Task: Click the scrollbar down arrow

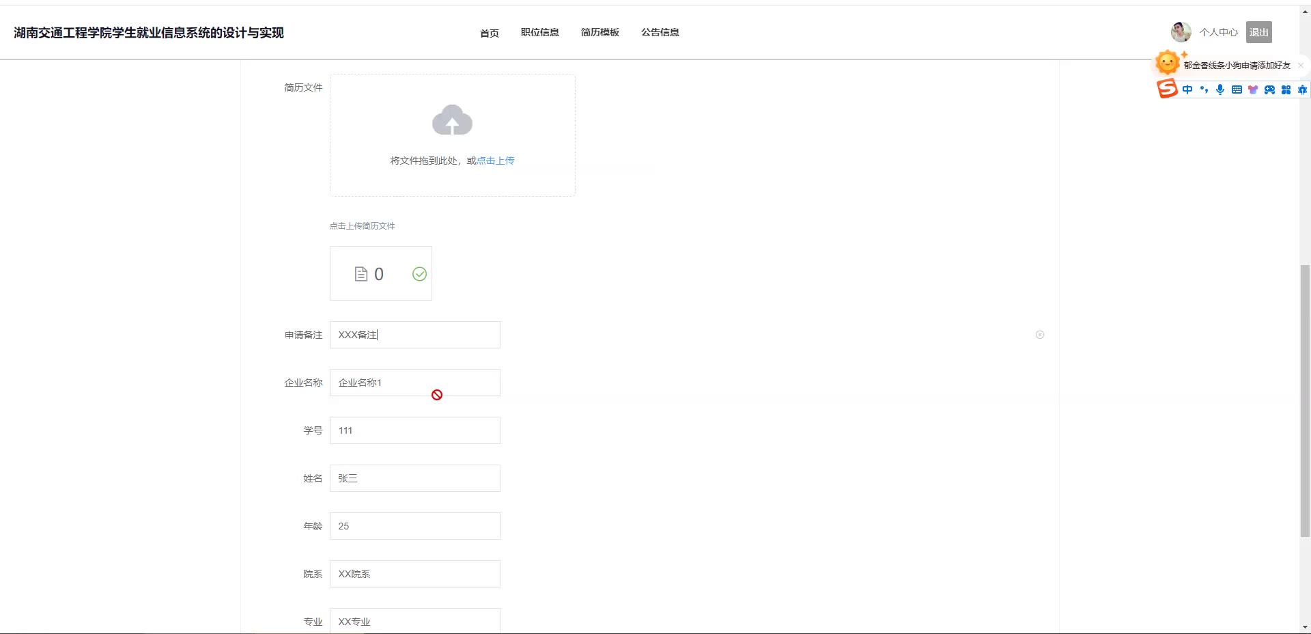Action: (x=1305, y=627)
